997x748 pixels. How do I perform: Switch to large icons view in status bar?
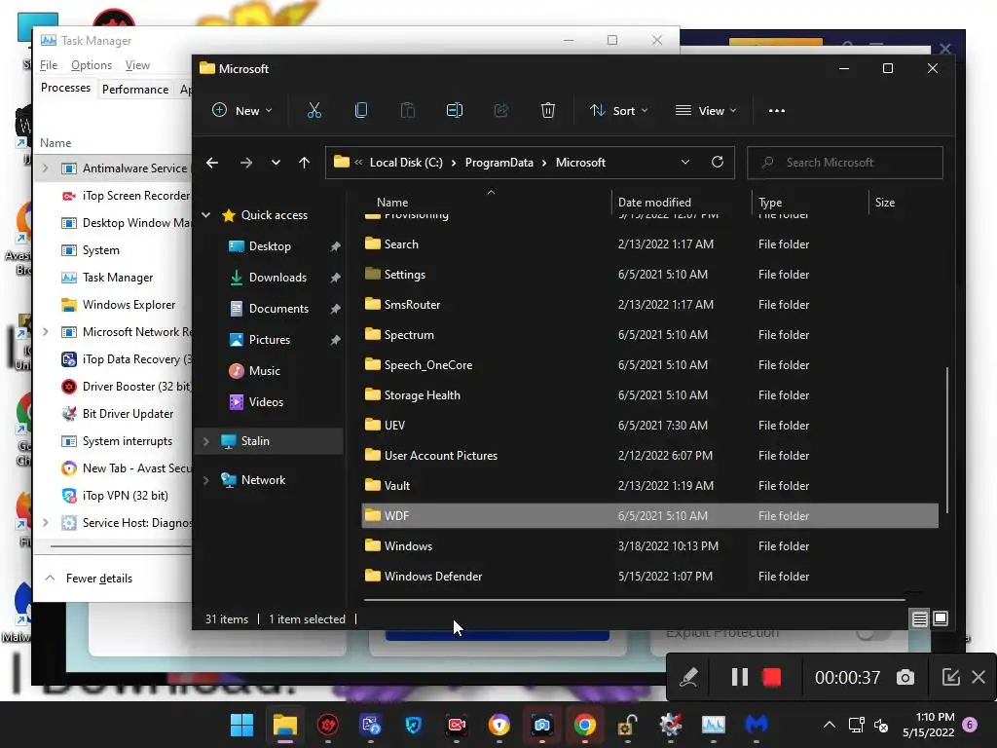[941, 618]
